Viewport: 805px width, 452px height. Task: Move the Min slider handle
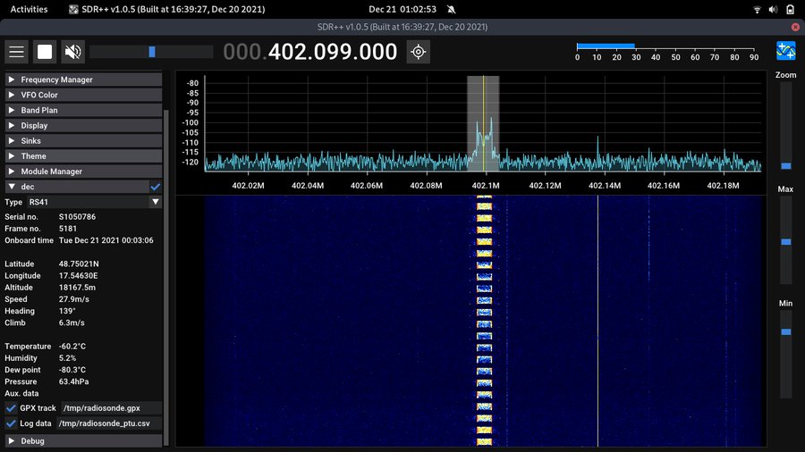[x=786, y=332]
